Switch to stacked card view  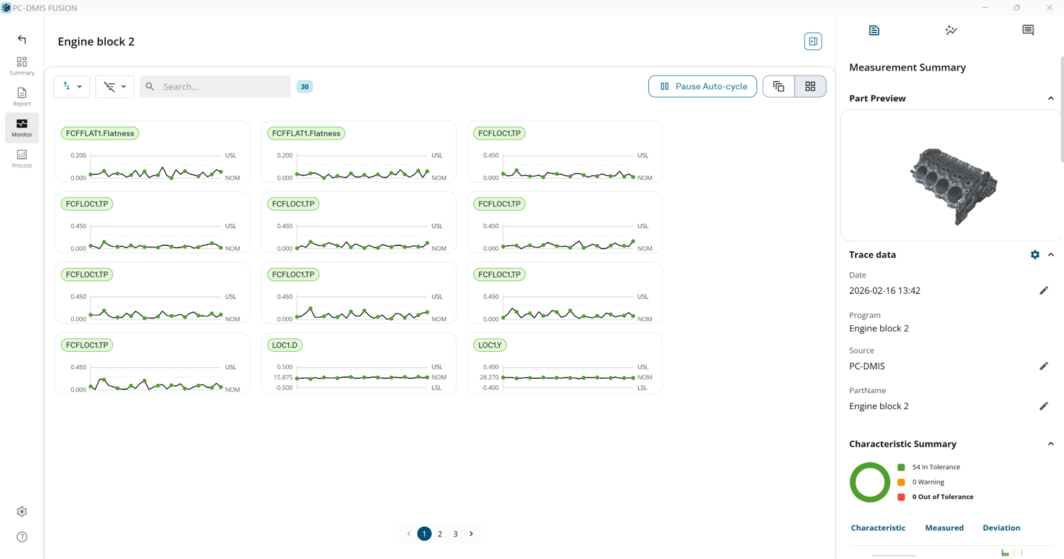[779, 86]
